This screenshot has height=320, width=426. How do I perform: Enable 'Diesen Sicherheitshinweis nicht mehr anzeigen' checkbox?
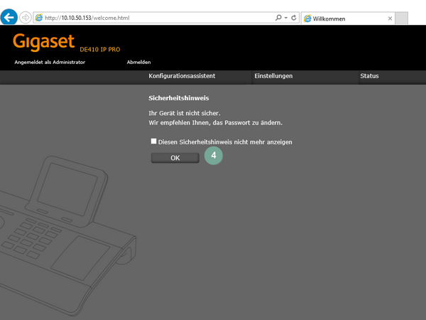tap(153, 142)
